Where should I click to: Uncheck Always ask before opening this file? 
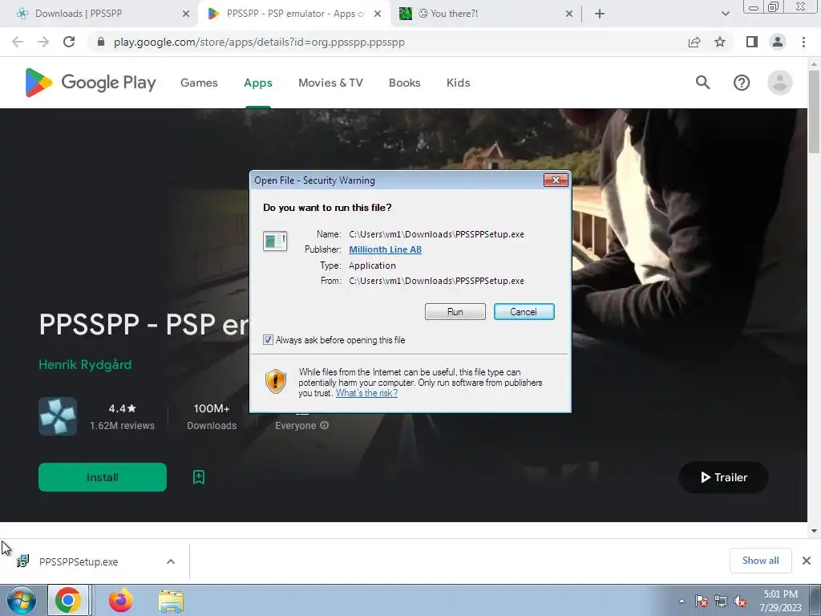click(x=268, y=340)
